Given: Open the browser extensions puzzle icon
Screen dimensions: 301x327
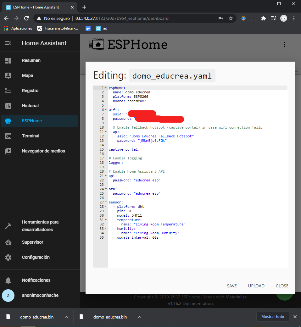Looking at the screenshot, I should pyautogui.click(x=264, y=18).
